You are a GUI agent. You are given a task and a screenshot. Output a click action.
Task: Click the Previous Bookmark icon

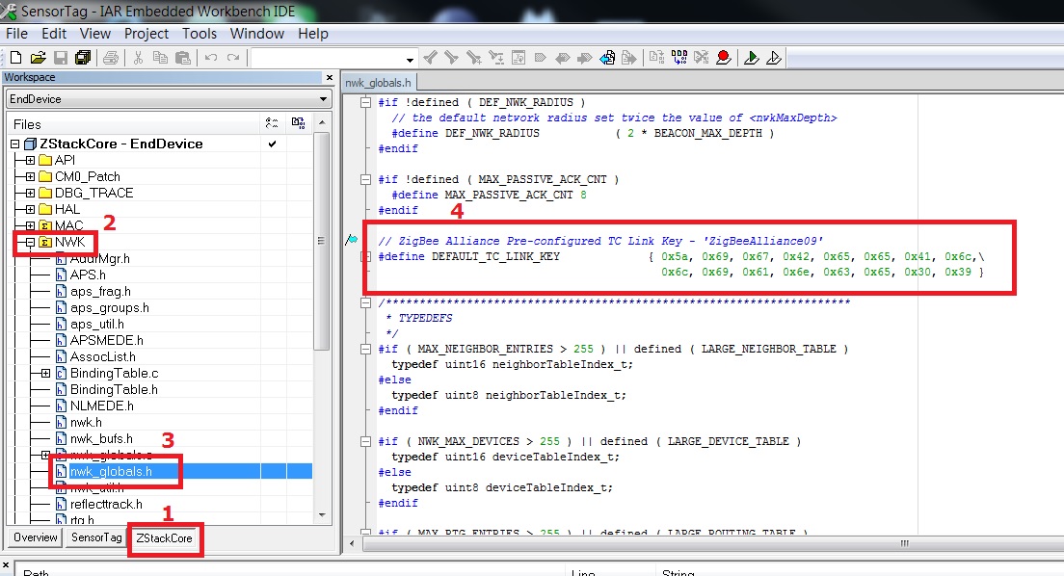[563, 58]
